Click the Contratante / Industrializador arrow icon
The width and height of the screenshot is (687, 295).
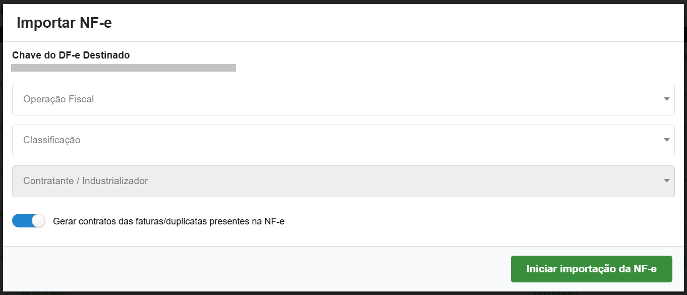pos(666,181)
